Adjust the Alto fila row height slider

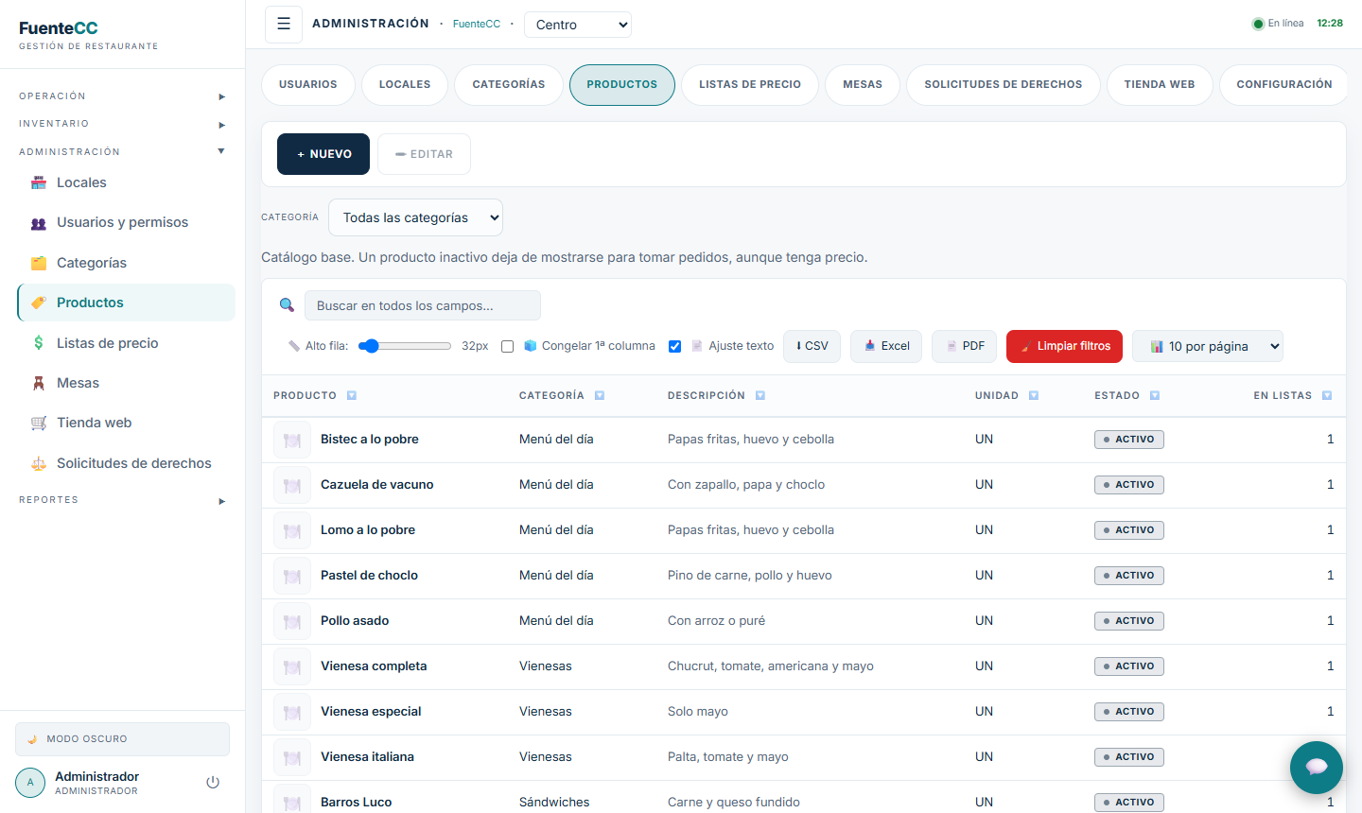click(x=405, y=346)
